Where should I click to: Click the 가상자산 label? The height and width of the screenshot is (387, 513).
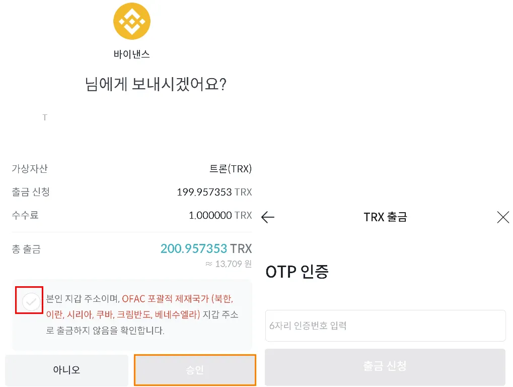click(x=30, y=169)
